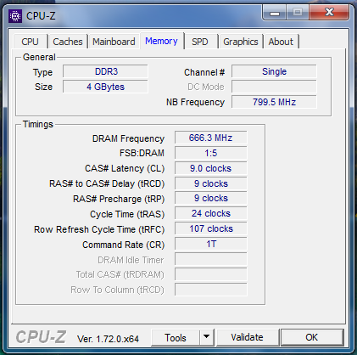
Task: Click the CPU-Z app icon in title bar
Action: coord(15,16)
